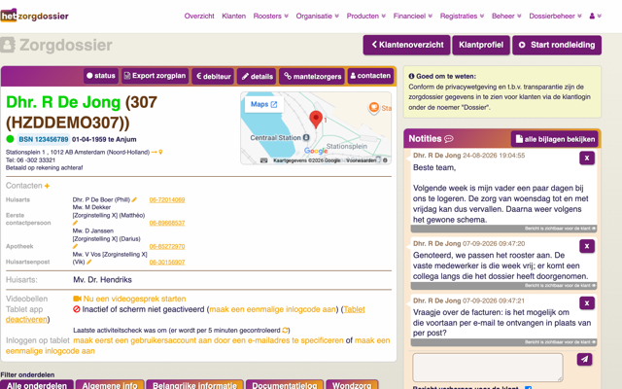
Task: Click the green client status dot
Action: click(x=10, y=139)
